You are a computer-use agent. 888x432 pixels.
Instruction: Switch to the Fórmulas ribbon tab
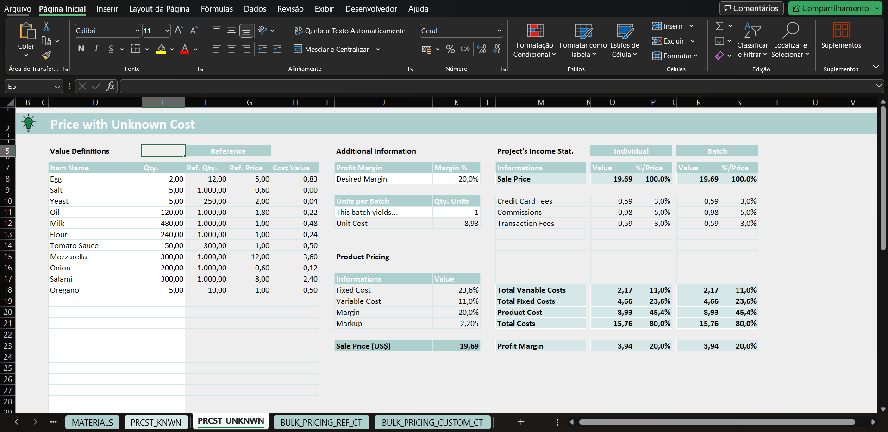[216, 9]
